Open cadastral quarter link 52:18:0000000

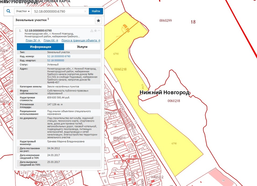[56, 60]
